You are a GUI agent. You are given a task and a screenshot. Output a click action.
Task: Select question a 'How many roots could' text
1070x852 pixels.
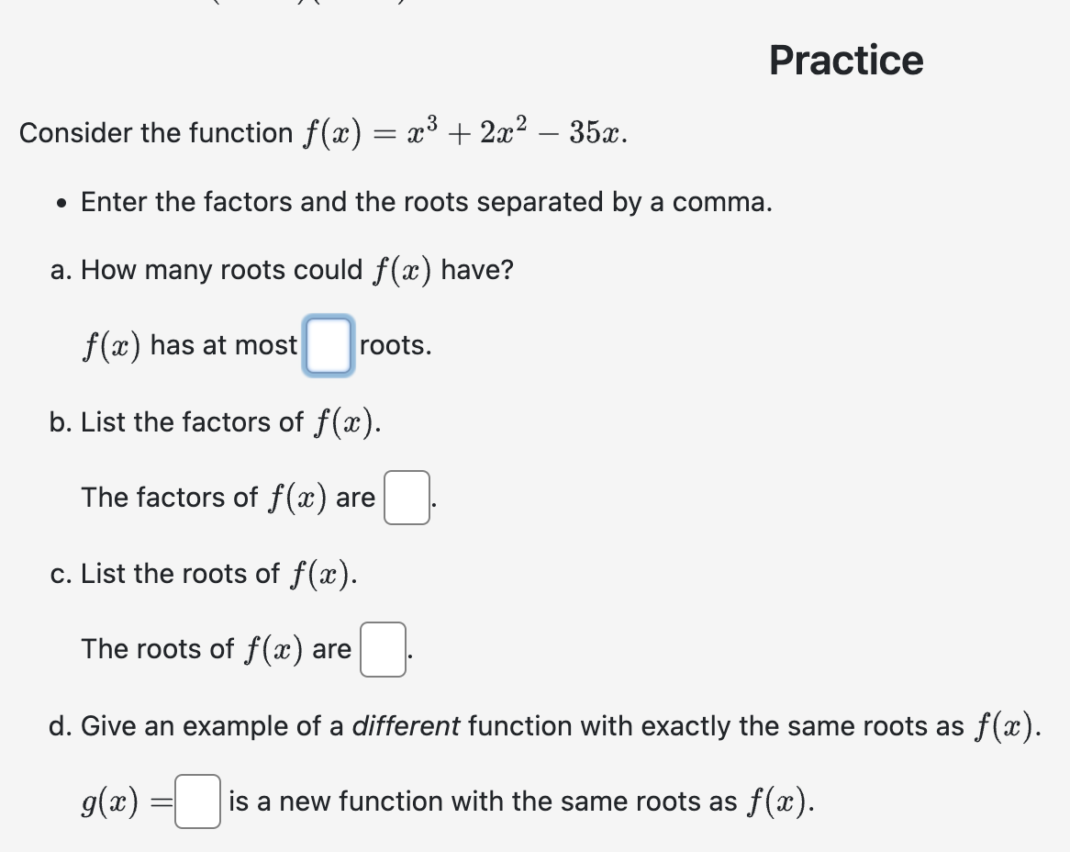(x=222, y=270)
